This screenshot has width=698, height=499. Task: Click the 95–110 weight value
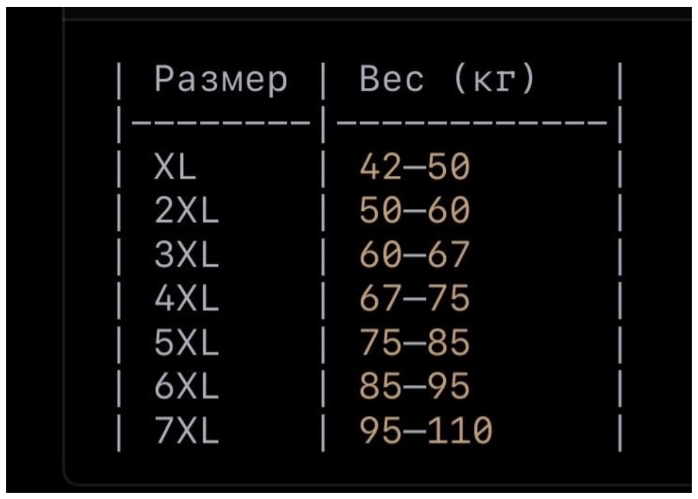(x=426, y=430)
